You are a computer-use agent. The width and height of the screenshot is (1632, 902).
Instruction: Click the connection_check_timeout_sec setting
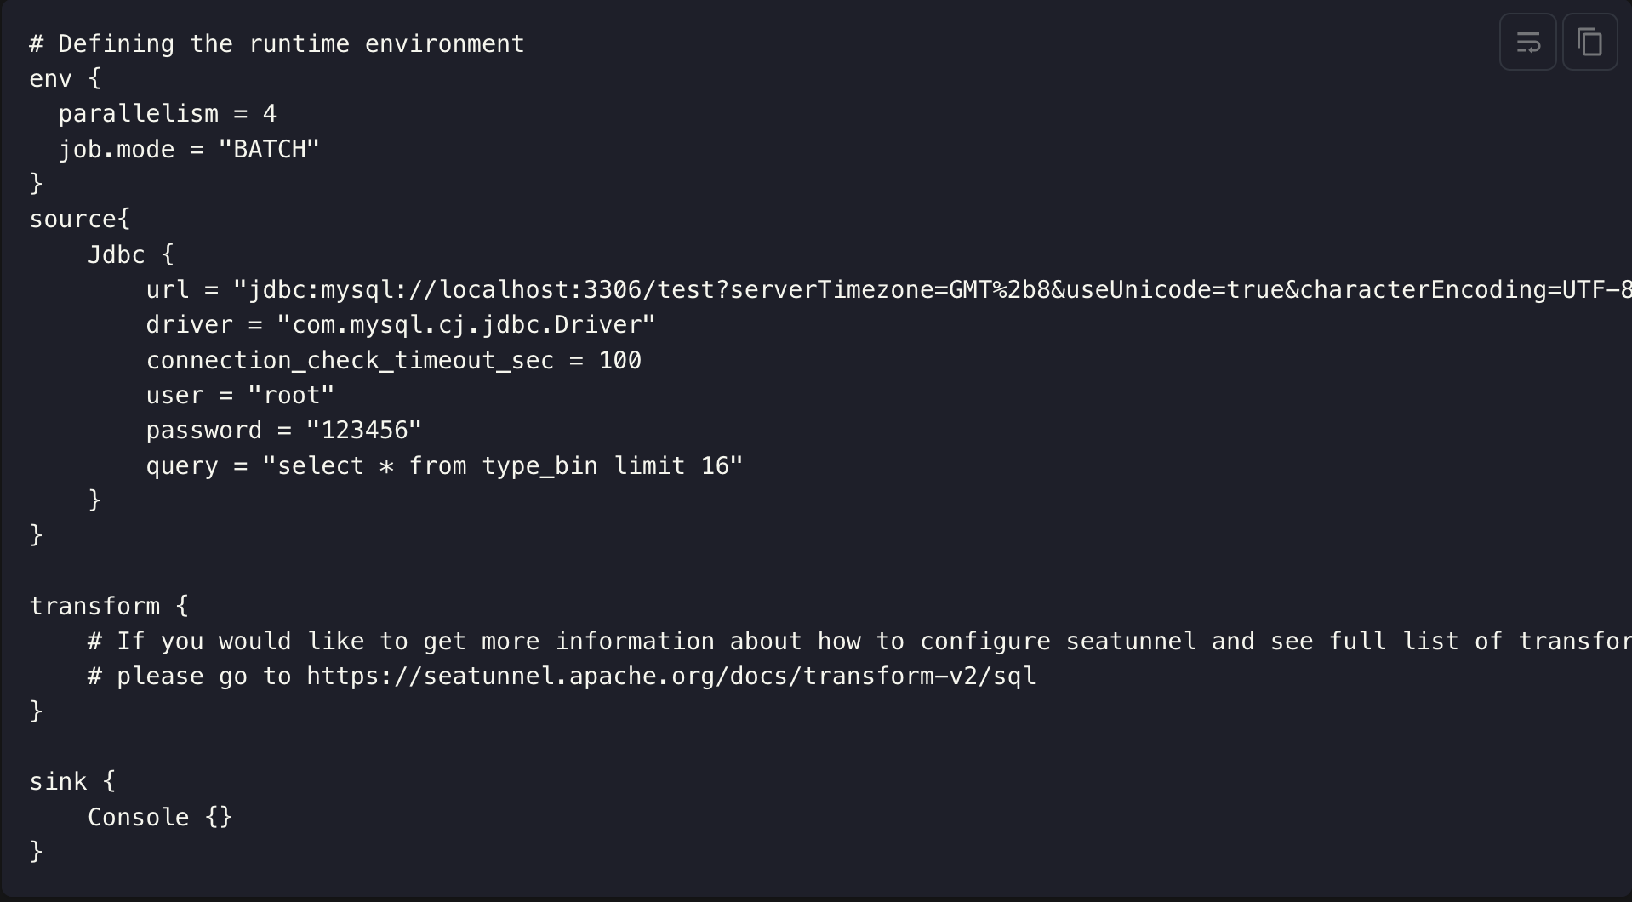(394, 361)
